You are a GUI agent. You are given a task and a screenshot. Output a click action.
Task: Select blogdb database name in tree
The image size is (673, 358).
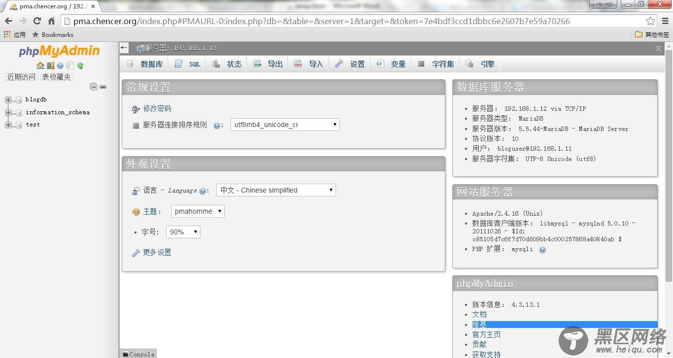(x=36, y=99)
